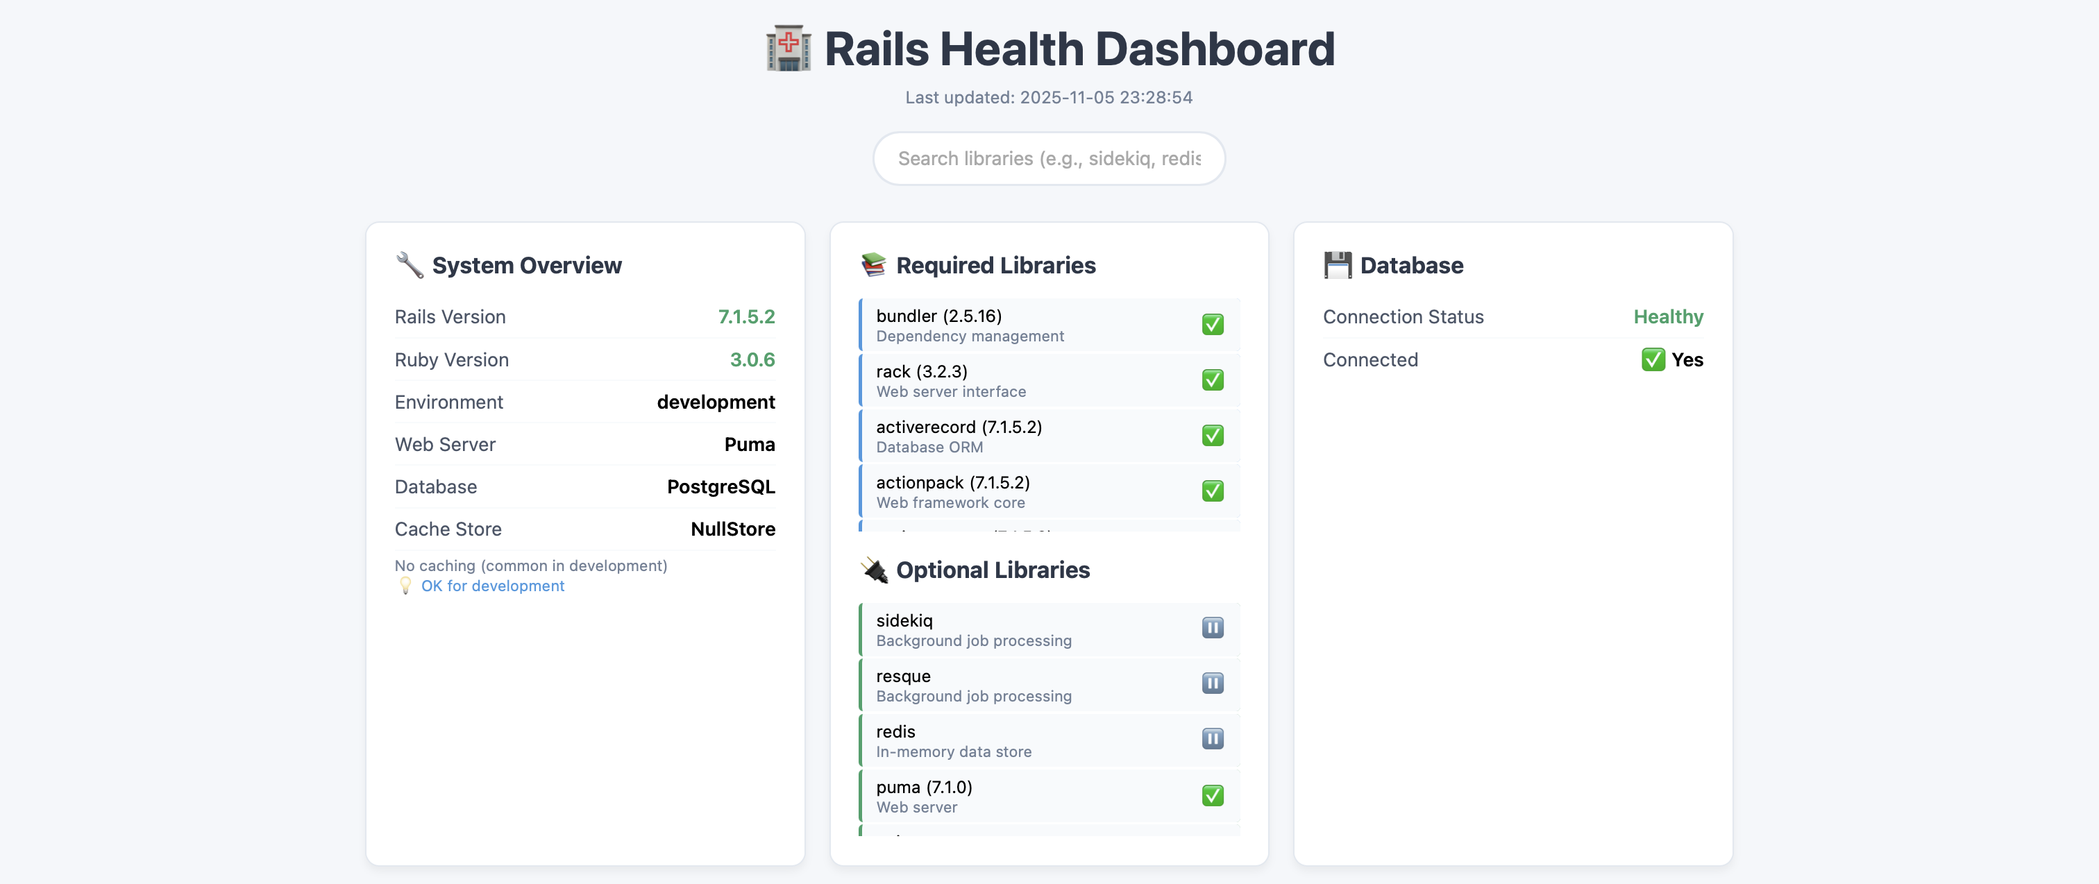Toggle the pause indicator on resque
This screenshot has height=884, width=2099.
pos(1212,683)
